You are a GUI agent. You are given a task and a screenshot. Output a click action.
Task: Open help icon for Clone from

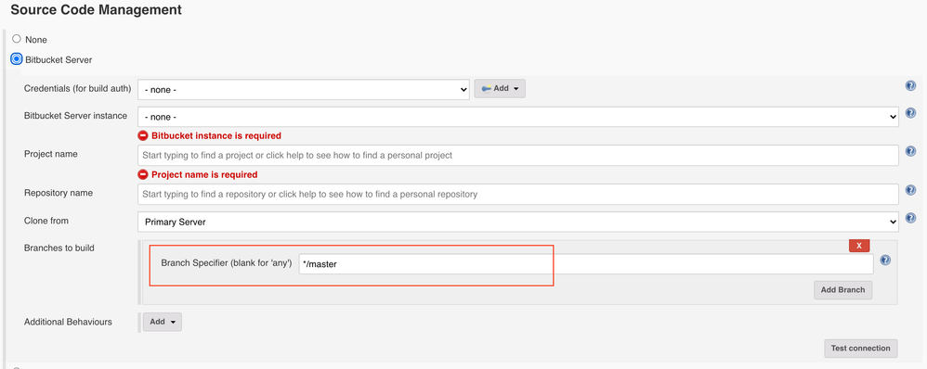point(910,217)
